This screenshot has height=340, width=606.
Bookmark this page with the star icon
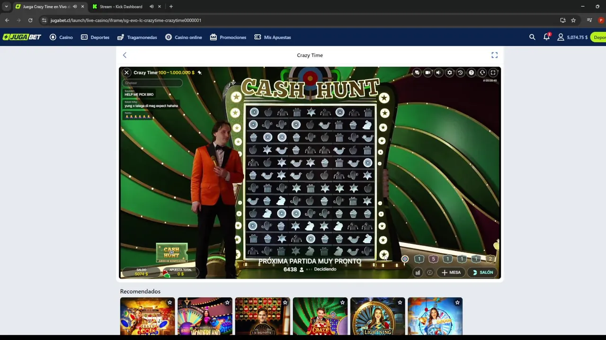(x=573, y=20)
